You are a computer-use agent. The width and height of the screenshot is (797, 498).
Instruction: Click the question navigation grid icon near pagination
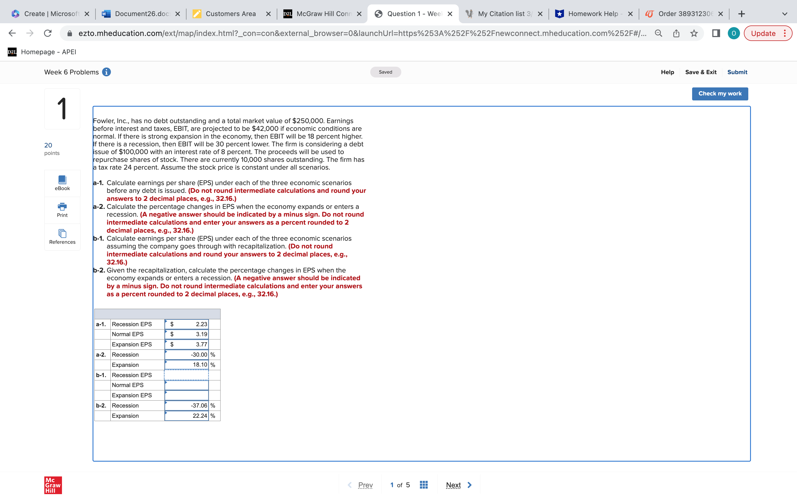pyautogui.click(x=423, y=484)
